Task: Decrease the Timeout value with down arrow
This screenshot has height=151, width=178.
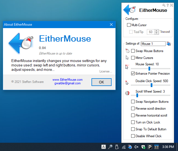Action: click(157, 33)
